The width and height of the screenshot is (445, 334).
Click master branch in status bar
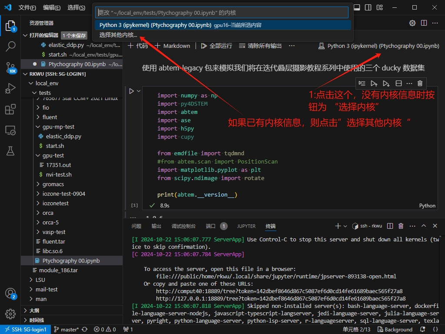(66, 330)
